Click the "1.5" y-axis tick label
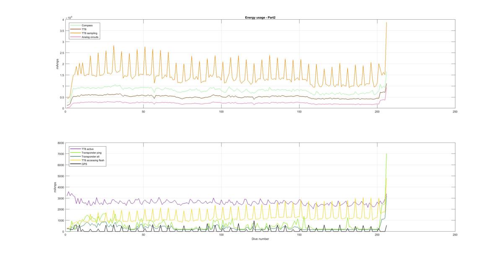This screenshot has width=503, height=260. pos(62,75)
